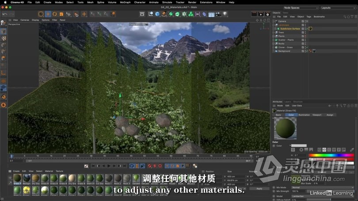The height and width of the screenshot is (201, 358).
Task: Expand the Landscape object hierarchy
Action: [274, 25]
